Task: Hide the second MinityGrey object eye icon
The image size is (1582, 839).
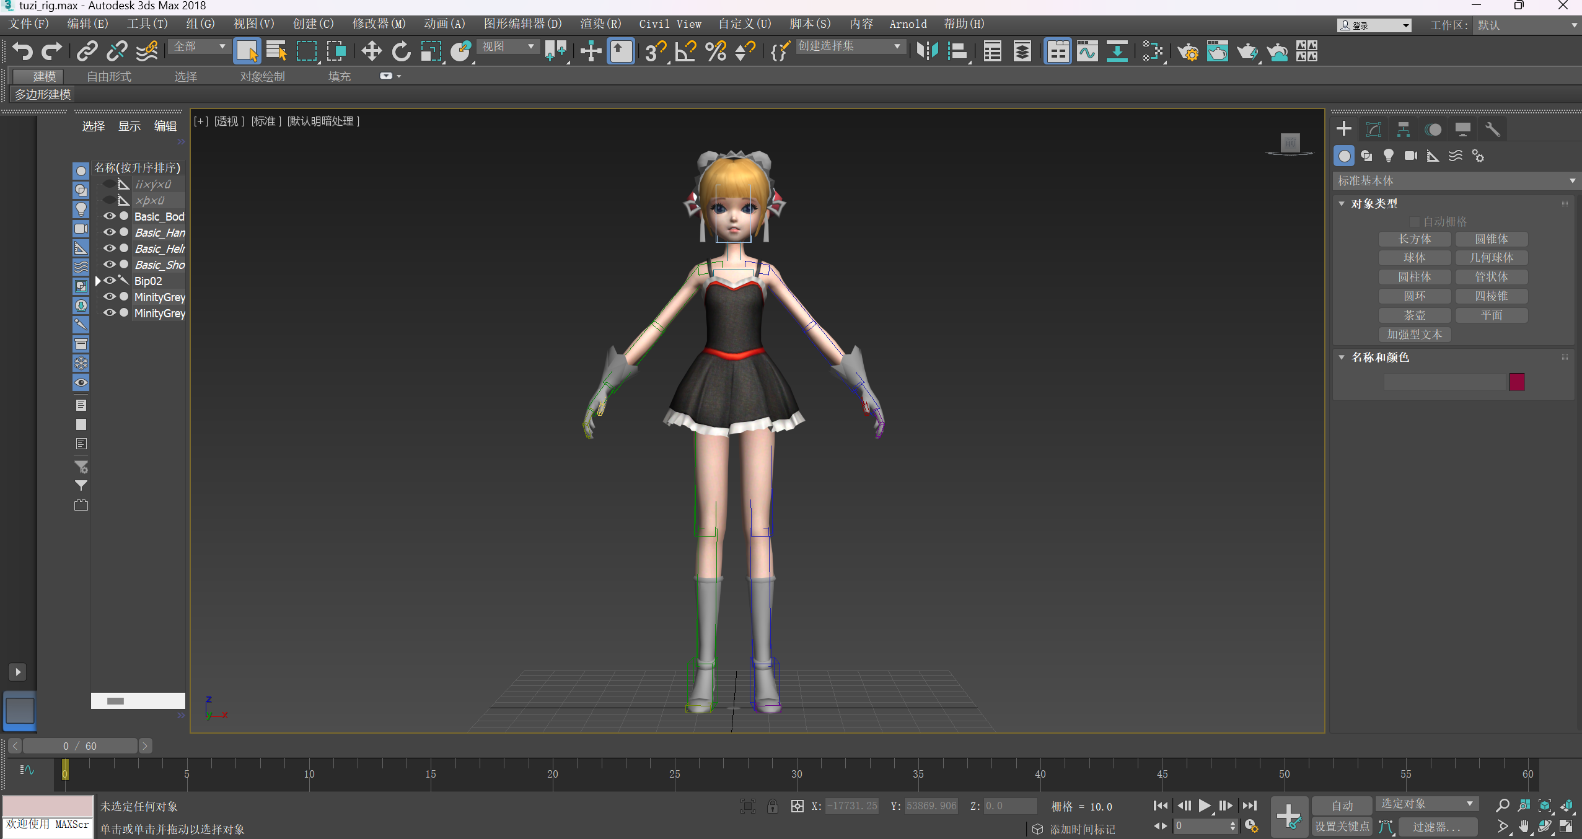Action: click(x=110, y=313)
